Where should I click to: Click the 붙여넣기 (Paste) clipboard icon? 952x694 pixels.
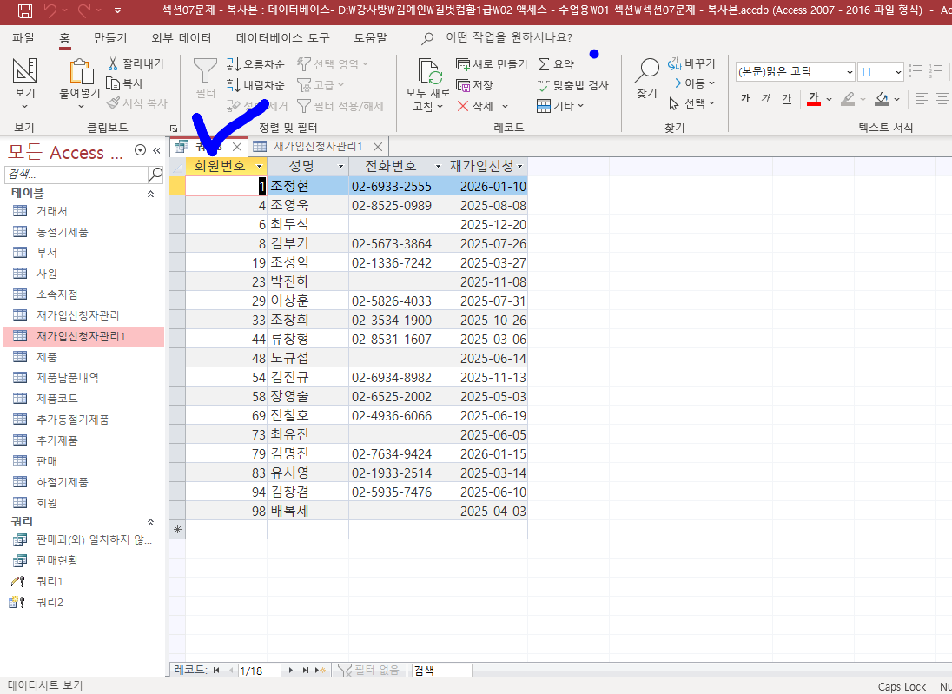[x=80, y=73]
